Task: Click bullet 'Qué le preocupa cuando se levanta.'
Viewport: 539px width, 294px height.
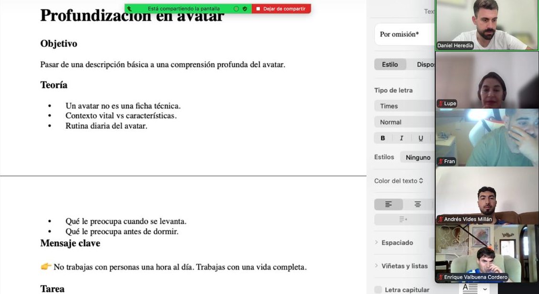Action: pyautogui.click(x=126, y=221)
